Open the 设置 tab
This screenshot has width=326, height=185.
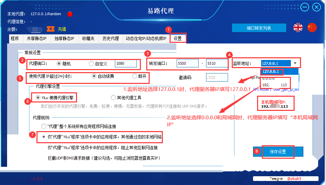178,38
